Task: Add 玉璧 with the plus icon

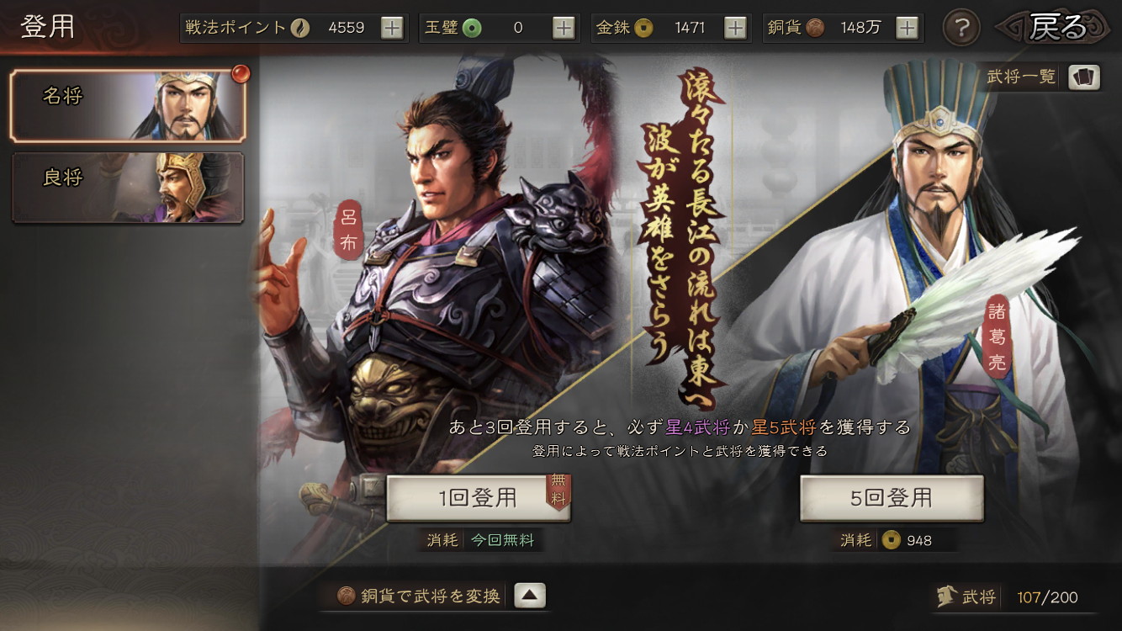Action: pyautogui.click(x=564, y=28)
